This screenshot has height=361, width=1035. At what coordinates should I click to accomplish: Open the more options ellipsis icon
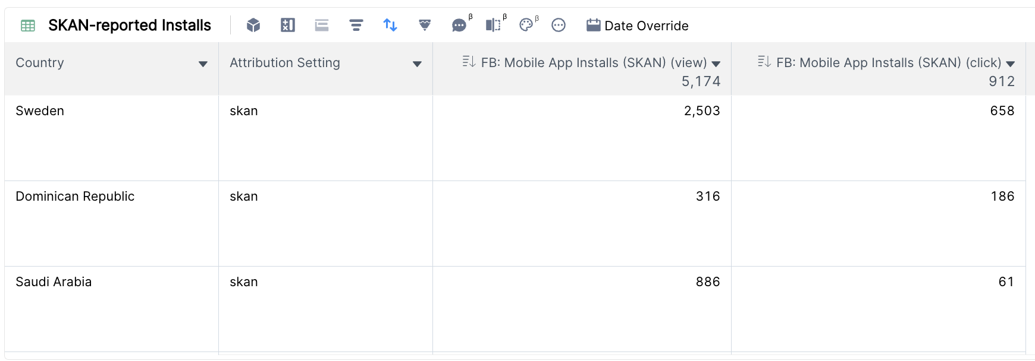pyautogui.click(x=559, y=25)
